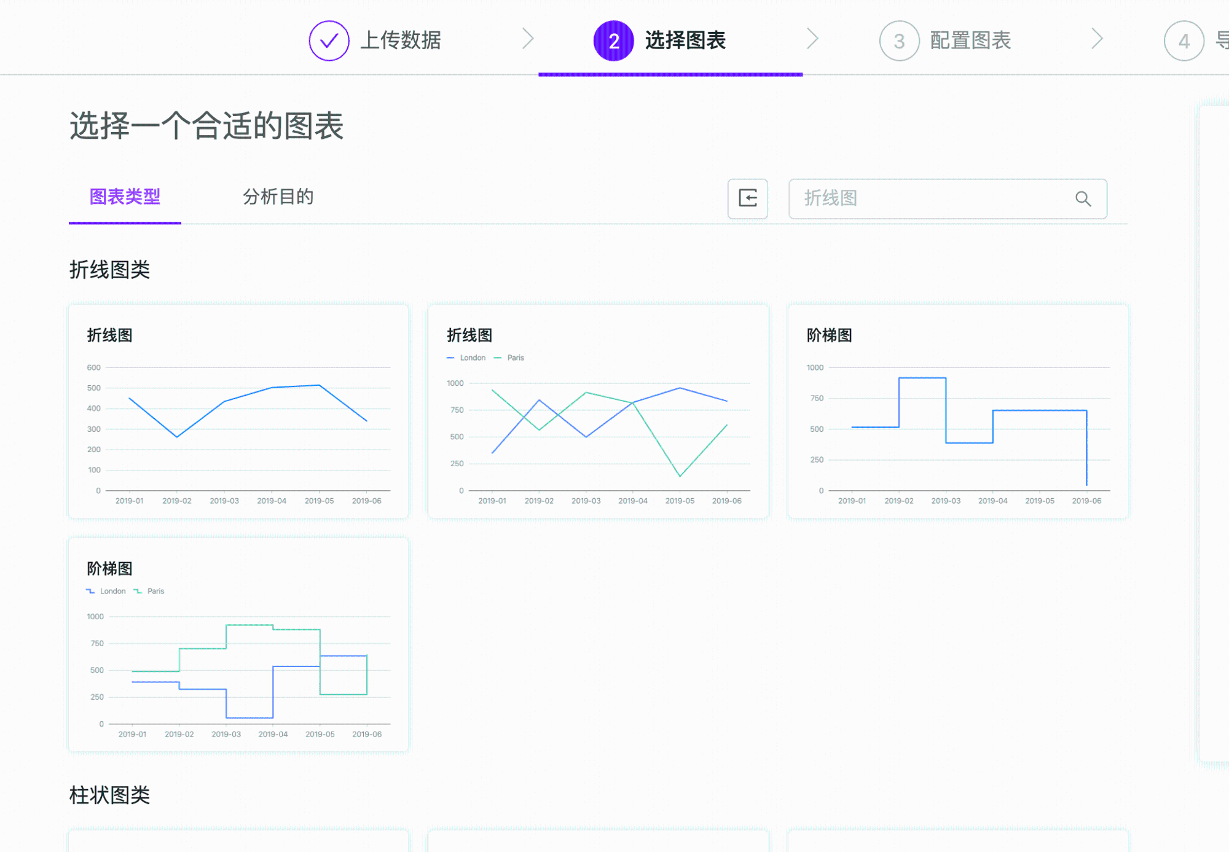Toggle the Paris legend in multi-line 折线图
Image resolution: width=1229 pixels, height=852 pixels.
(x=509, y=358)
